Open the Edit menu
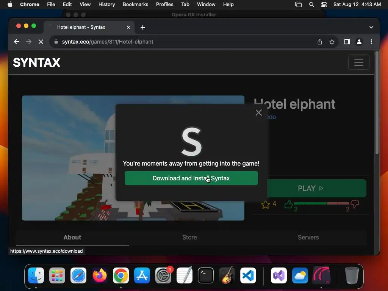The width and height of the screenshot is (388, 291). 67,5
